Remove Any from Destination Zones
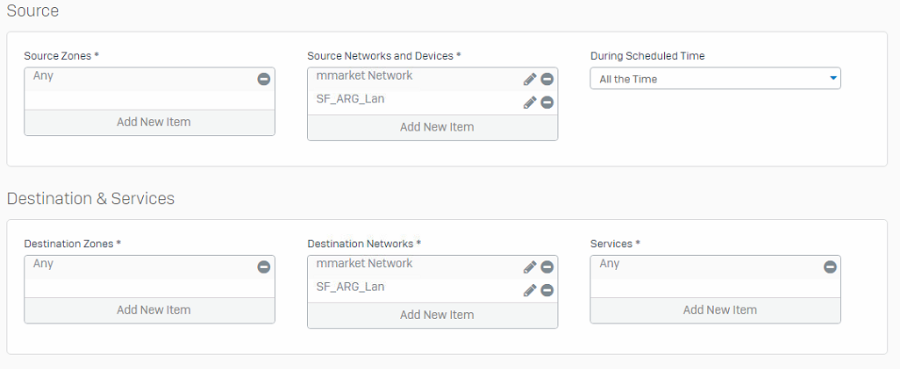Screen dimensions: 900x369 pos(263,266)
